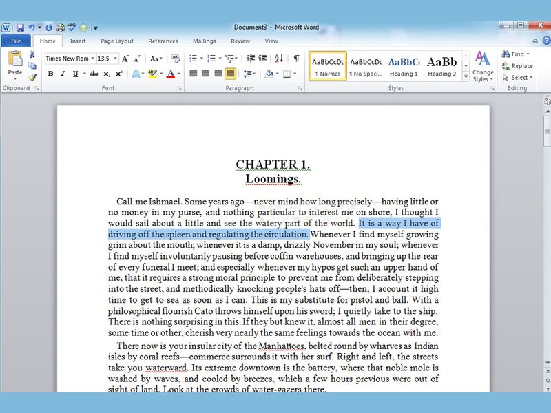Image resolution: width=551 pixels, height=413 pixels.
Task: Apply yellow text highlight color
Action: point(152,74)
